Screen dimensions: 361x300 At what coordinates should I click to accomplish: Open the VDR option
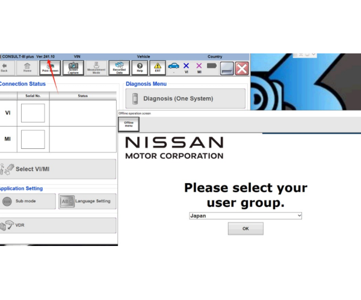coord(58,226)
